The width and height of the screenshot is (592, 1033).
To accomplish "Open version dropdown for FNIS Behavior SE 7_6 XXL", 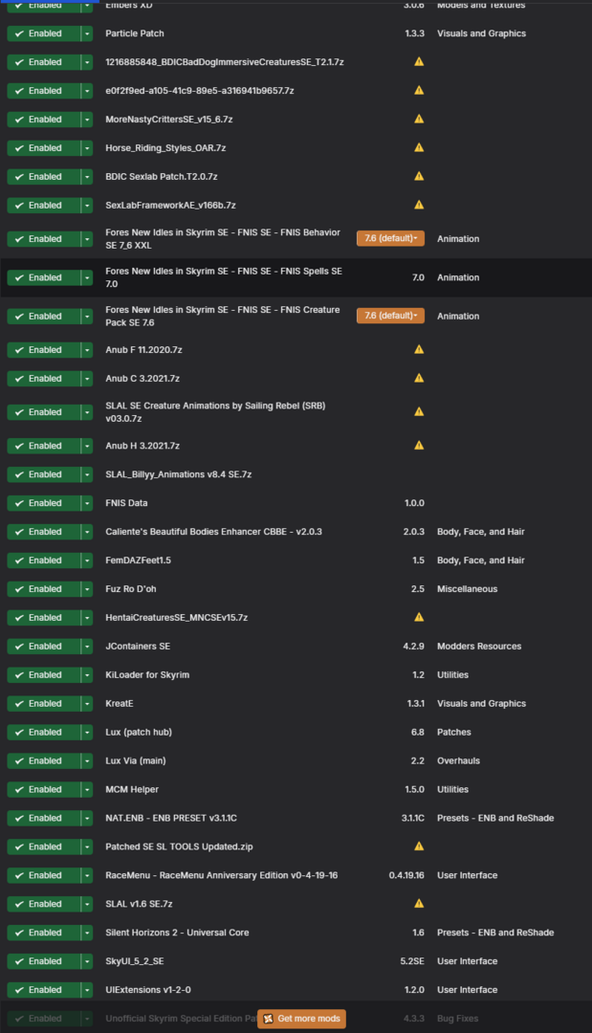I will (x=390, y=238).
